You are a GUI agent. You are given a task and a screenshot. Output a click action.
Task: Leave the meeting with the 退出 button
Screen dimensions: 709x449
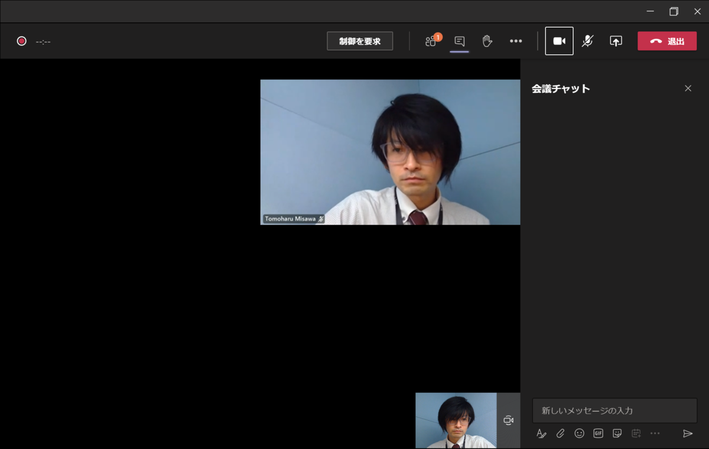tap(666, 41)
